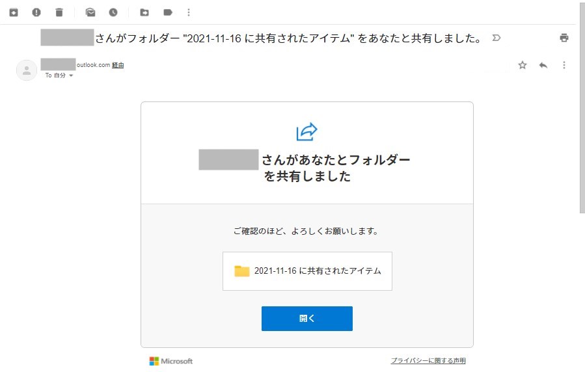Open the プライバシーに関する声明 link
This screenshot has width=585, height=372.
428,361
